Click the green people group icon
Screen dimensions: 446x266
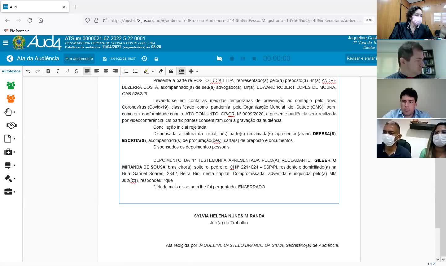(x=11, y=85)
